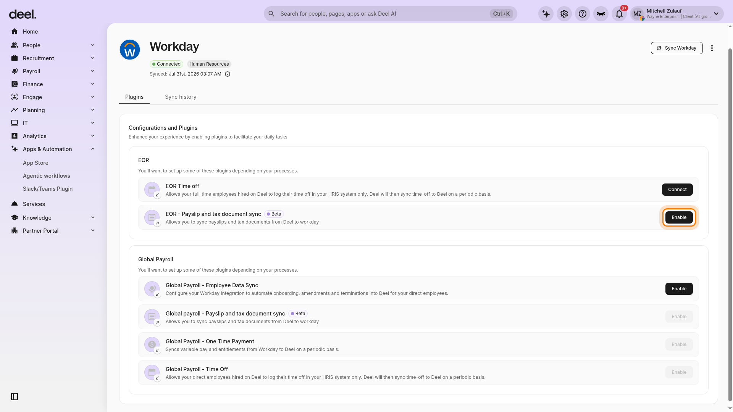Connect the EOR Time off plugin
The width and height of the screenshot is (733, 412).
click(x=677, y=190)
